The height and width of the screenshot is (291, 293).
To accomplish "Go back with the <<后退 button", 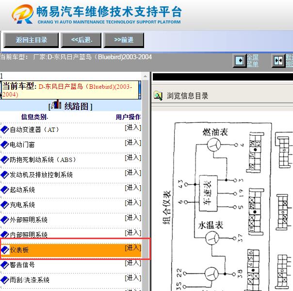I will (81, 40).
